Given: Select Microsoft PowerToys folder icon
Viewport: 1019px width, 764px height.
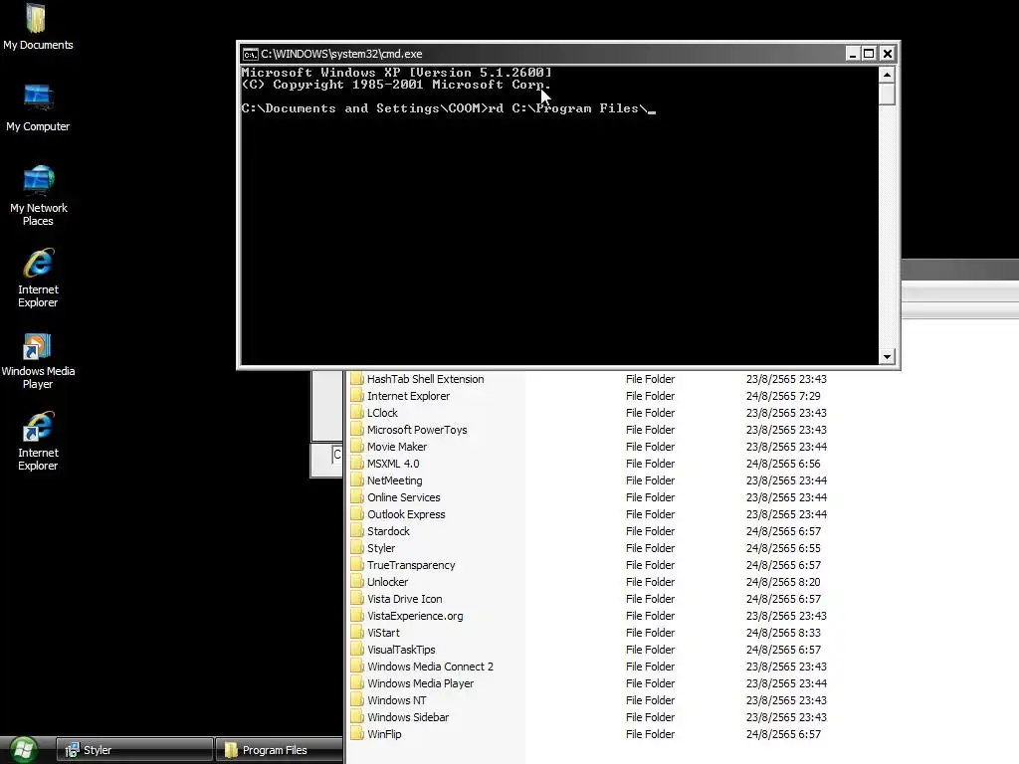Looking at the screenshot, I should (357, 430).
